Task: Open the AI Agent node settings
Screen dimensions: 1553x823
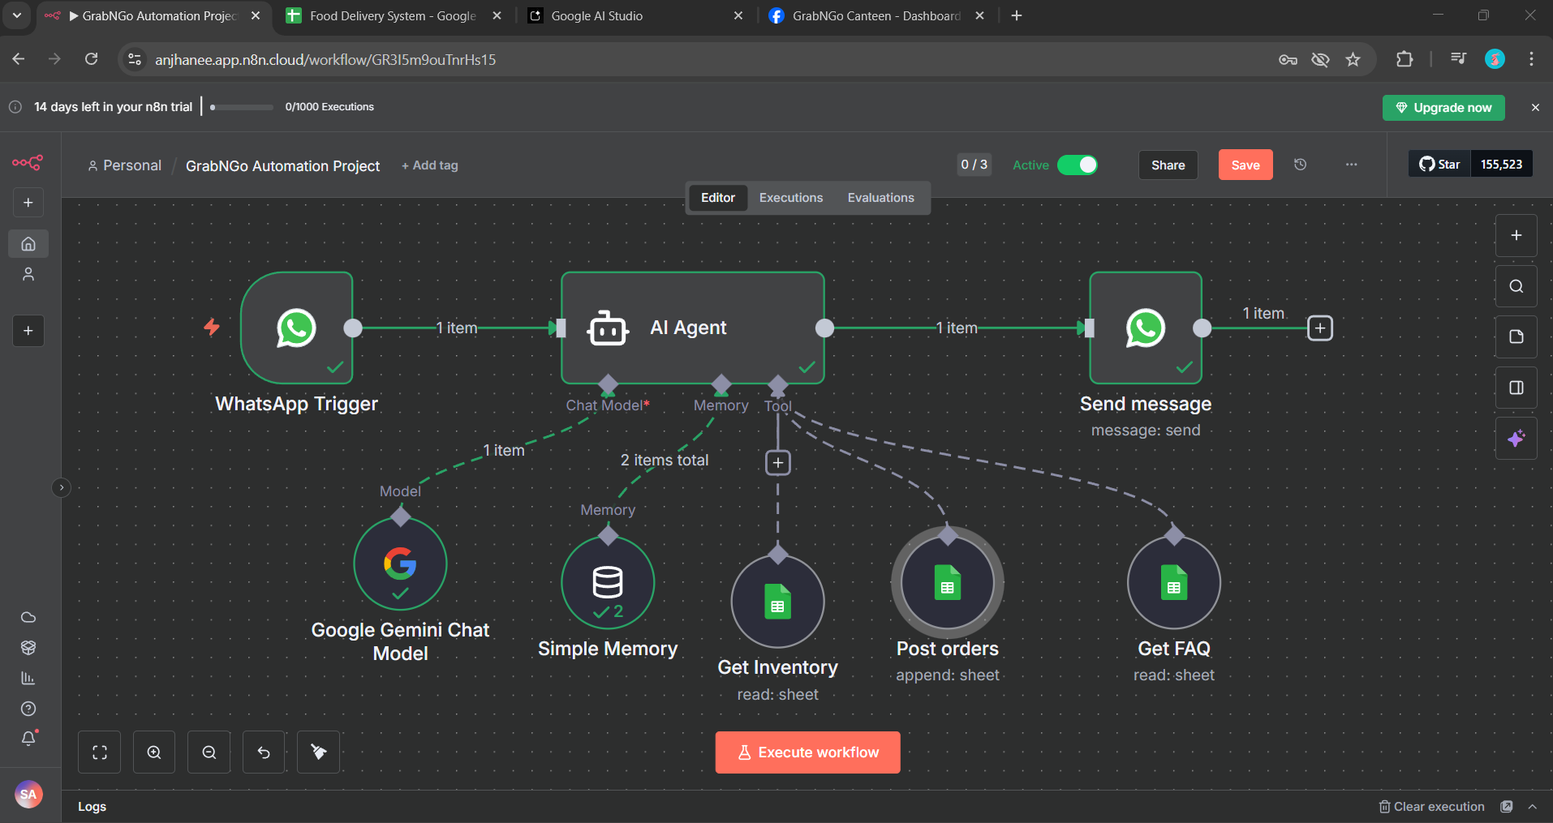Action: [x=692, y=328]
